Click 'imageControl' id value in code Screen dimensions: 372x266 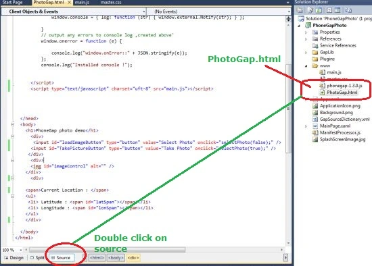point(70,166)
